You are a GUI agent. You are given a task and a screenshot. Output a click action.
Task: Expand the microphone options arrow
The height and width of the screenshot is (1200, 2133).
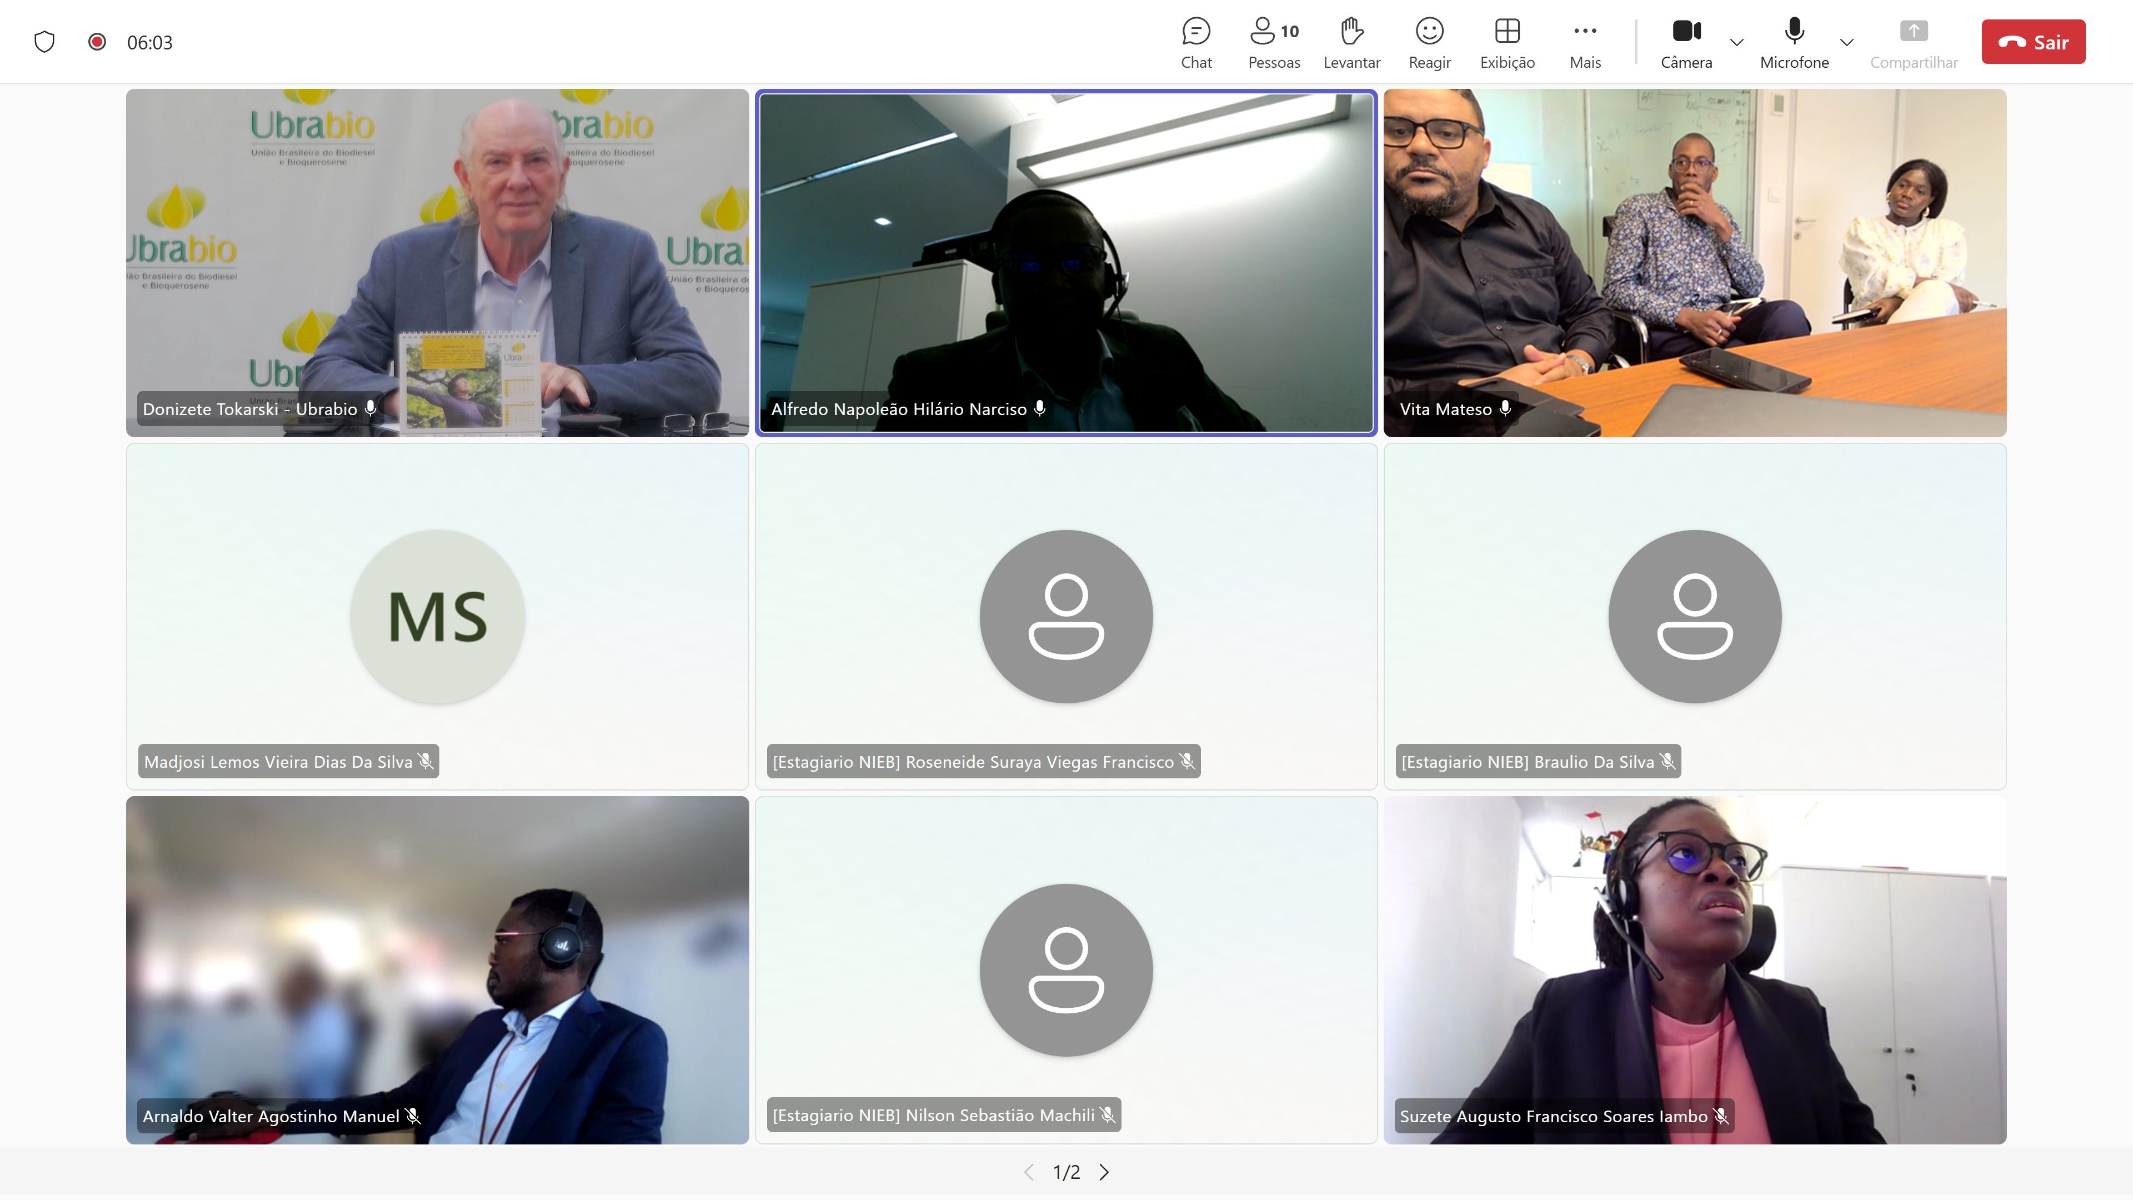point(1846,42)
